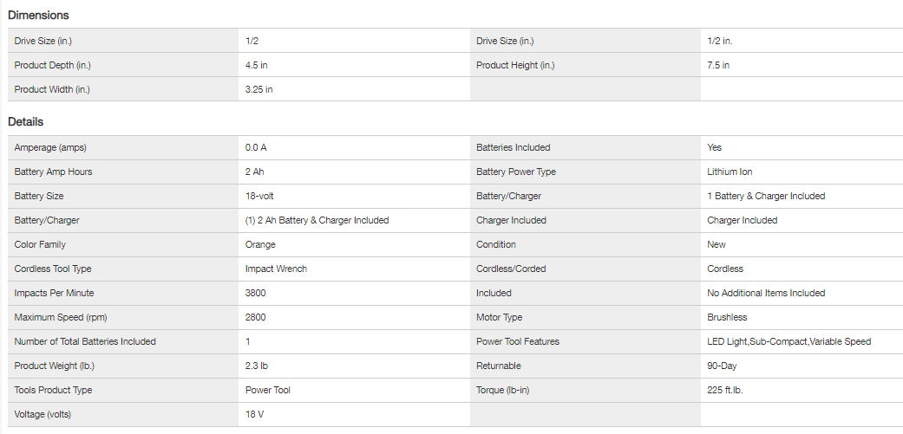The width and height of the screenshot is (903, 434).
Task: Click the Impact Wrench value
Action: 276,269
